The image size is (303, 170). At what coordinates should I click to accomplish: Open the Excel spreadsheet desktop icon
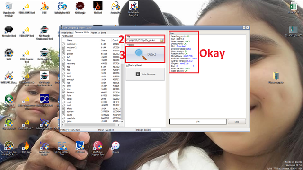(294, 8)
